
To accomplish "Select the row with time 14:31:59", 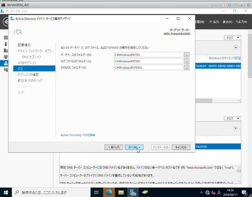I will [218, 147].
